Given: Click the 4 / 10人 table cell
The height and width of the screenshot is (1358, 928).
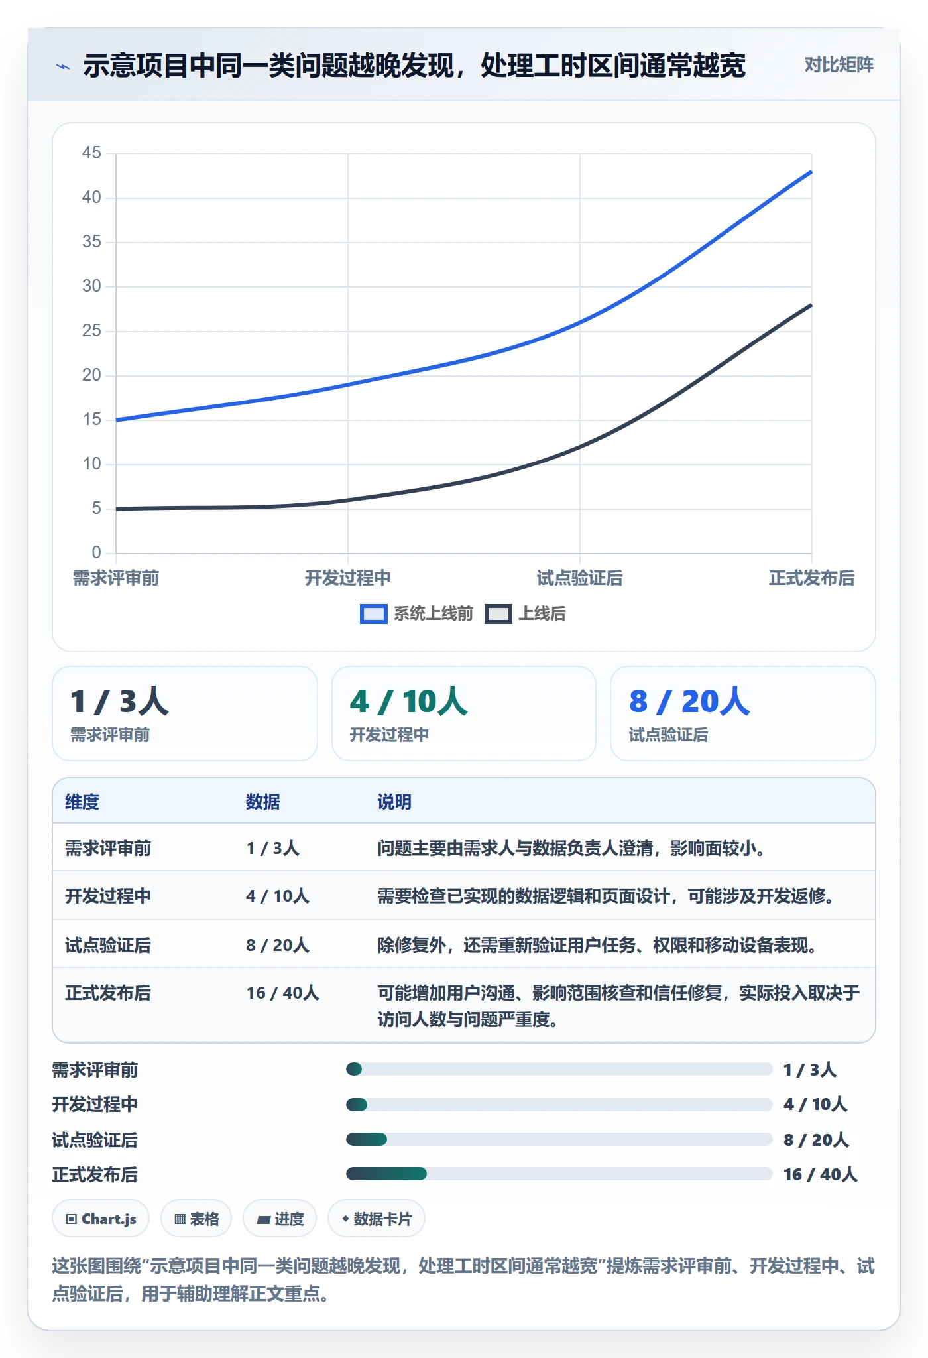Looking at the screenshot, I should (278, 896).
